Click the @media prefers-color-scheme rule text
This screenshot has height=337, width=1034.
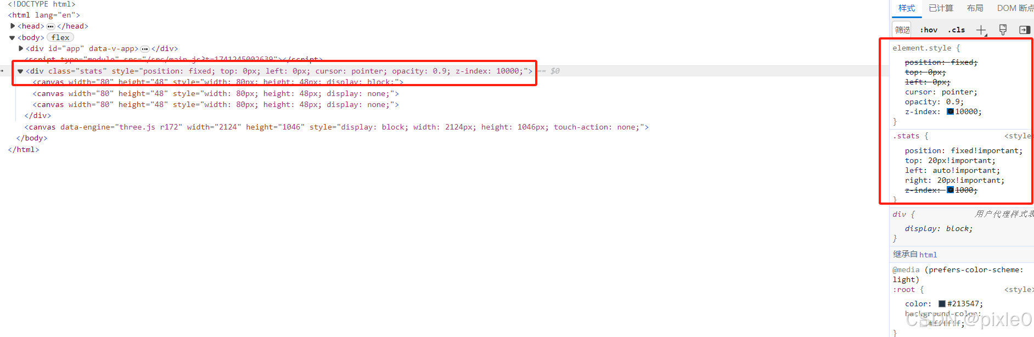[x=958, y=275]
